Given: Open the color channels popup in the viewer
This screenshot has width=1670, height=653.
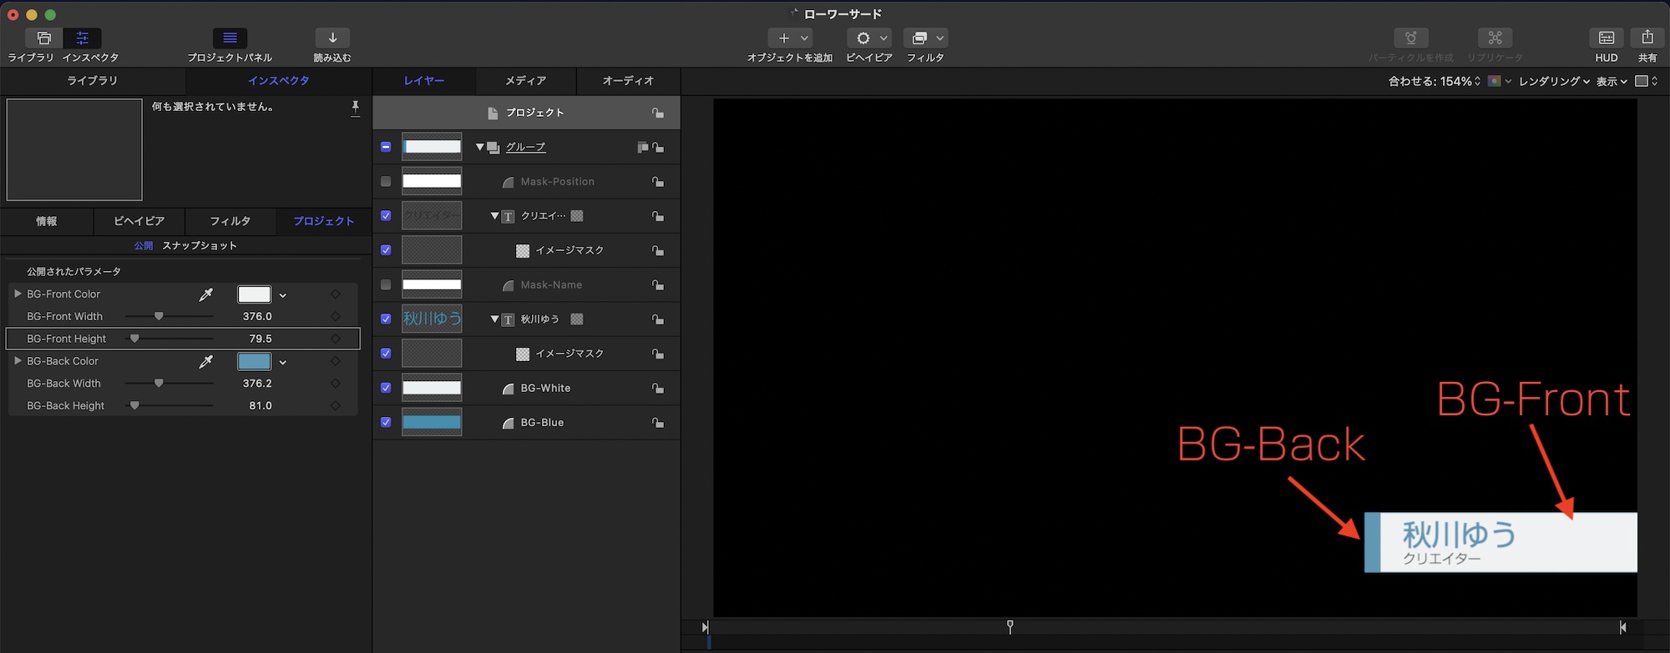Looking at the screenshot, I should click(x=1500, y=81).
